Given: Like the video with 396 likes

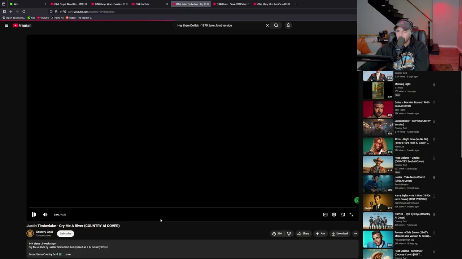Looking at the screenshot, I should pos(277,233).
